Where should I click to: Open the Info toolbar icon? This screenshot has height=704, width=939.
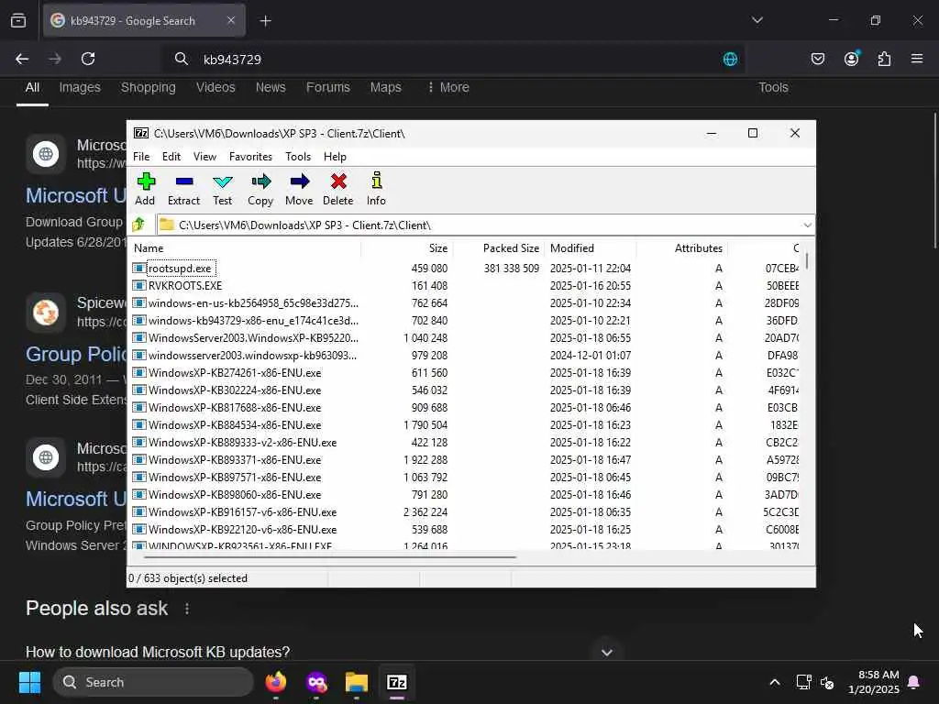tap(376, 189)
